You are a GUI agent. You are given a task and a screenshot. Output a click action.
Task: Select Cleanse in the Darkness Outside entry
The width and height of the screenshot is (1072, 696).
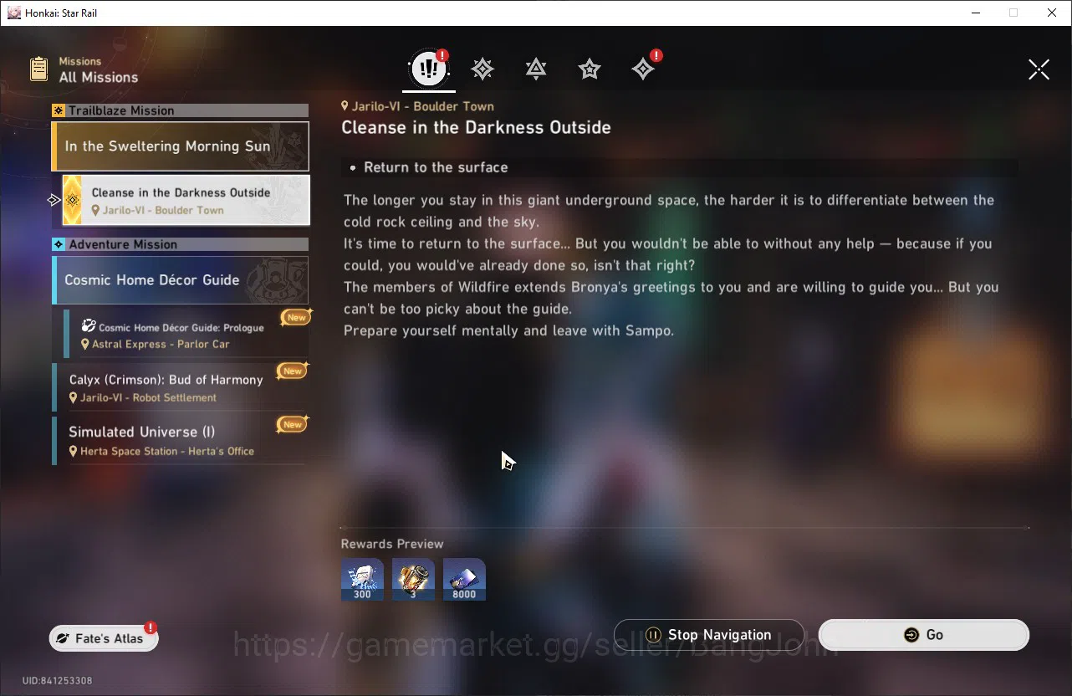pos(186,200)
